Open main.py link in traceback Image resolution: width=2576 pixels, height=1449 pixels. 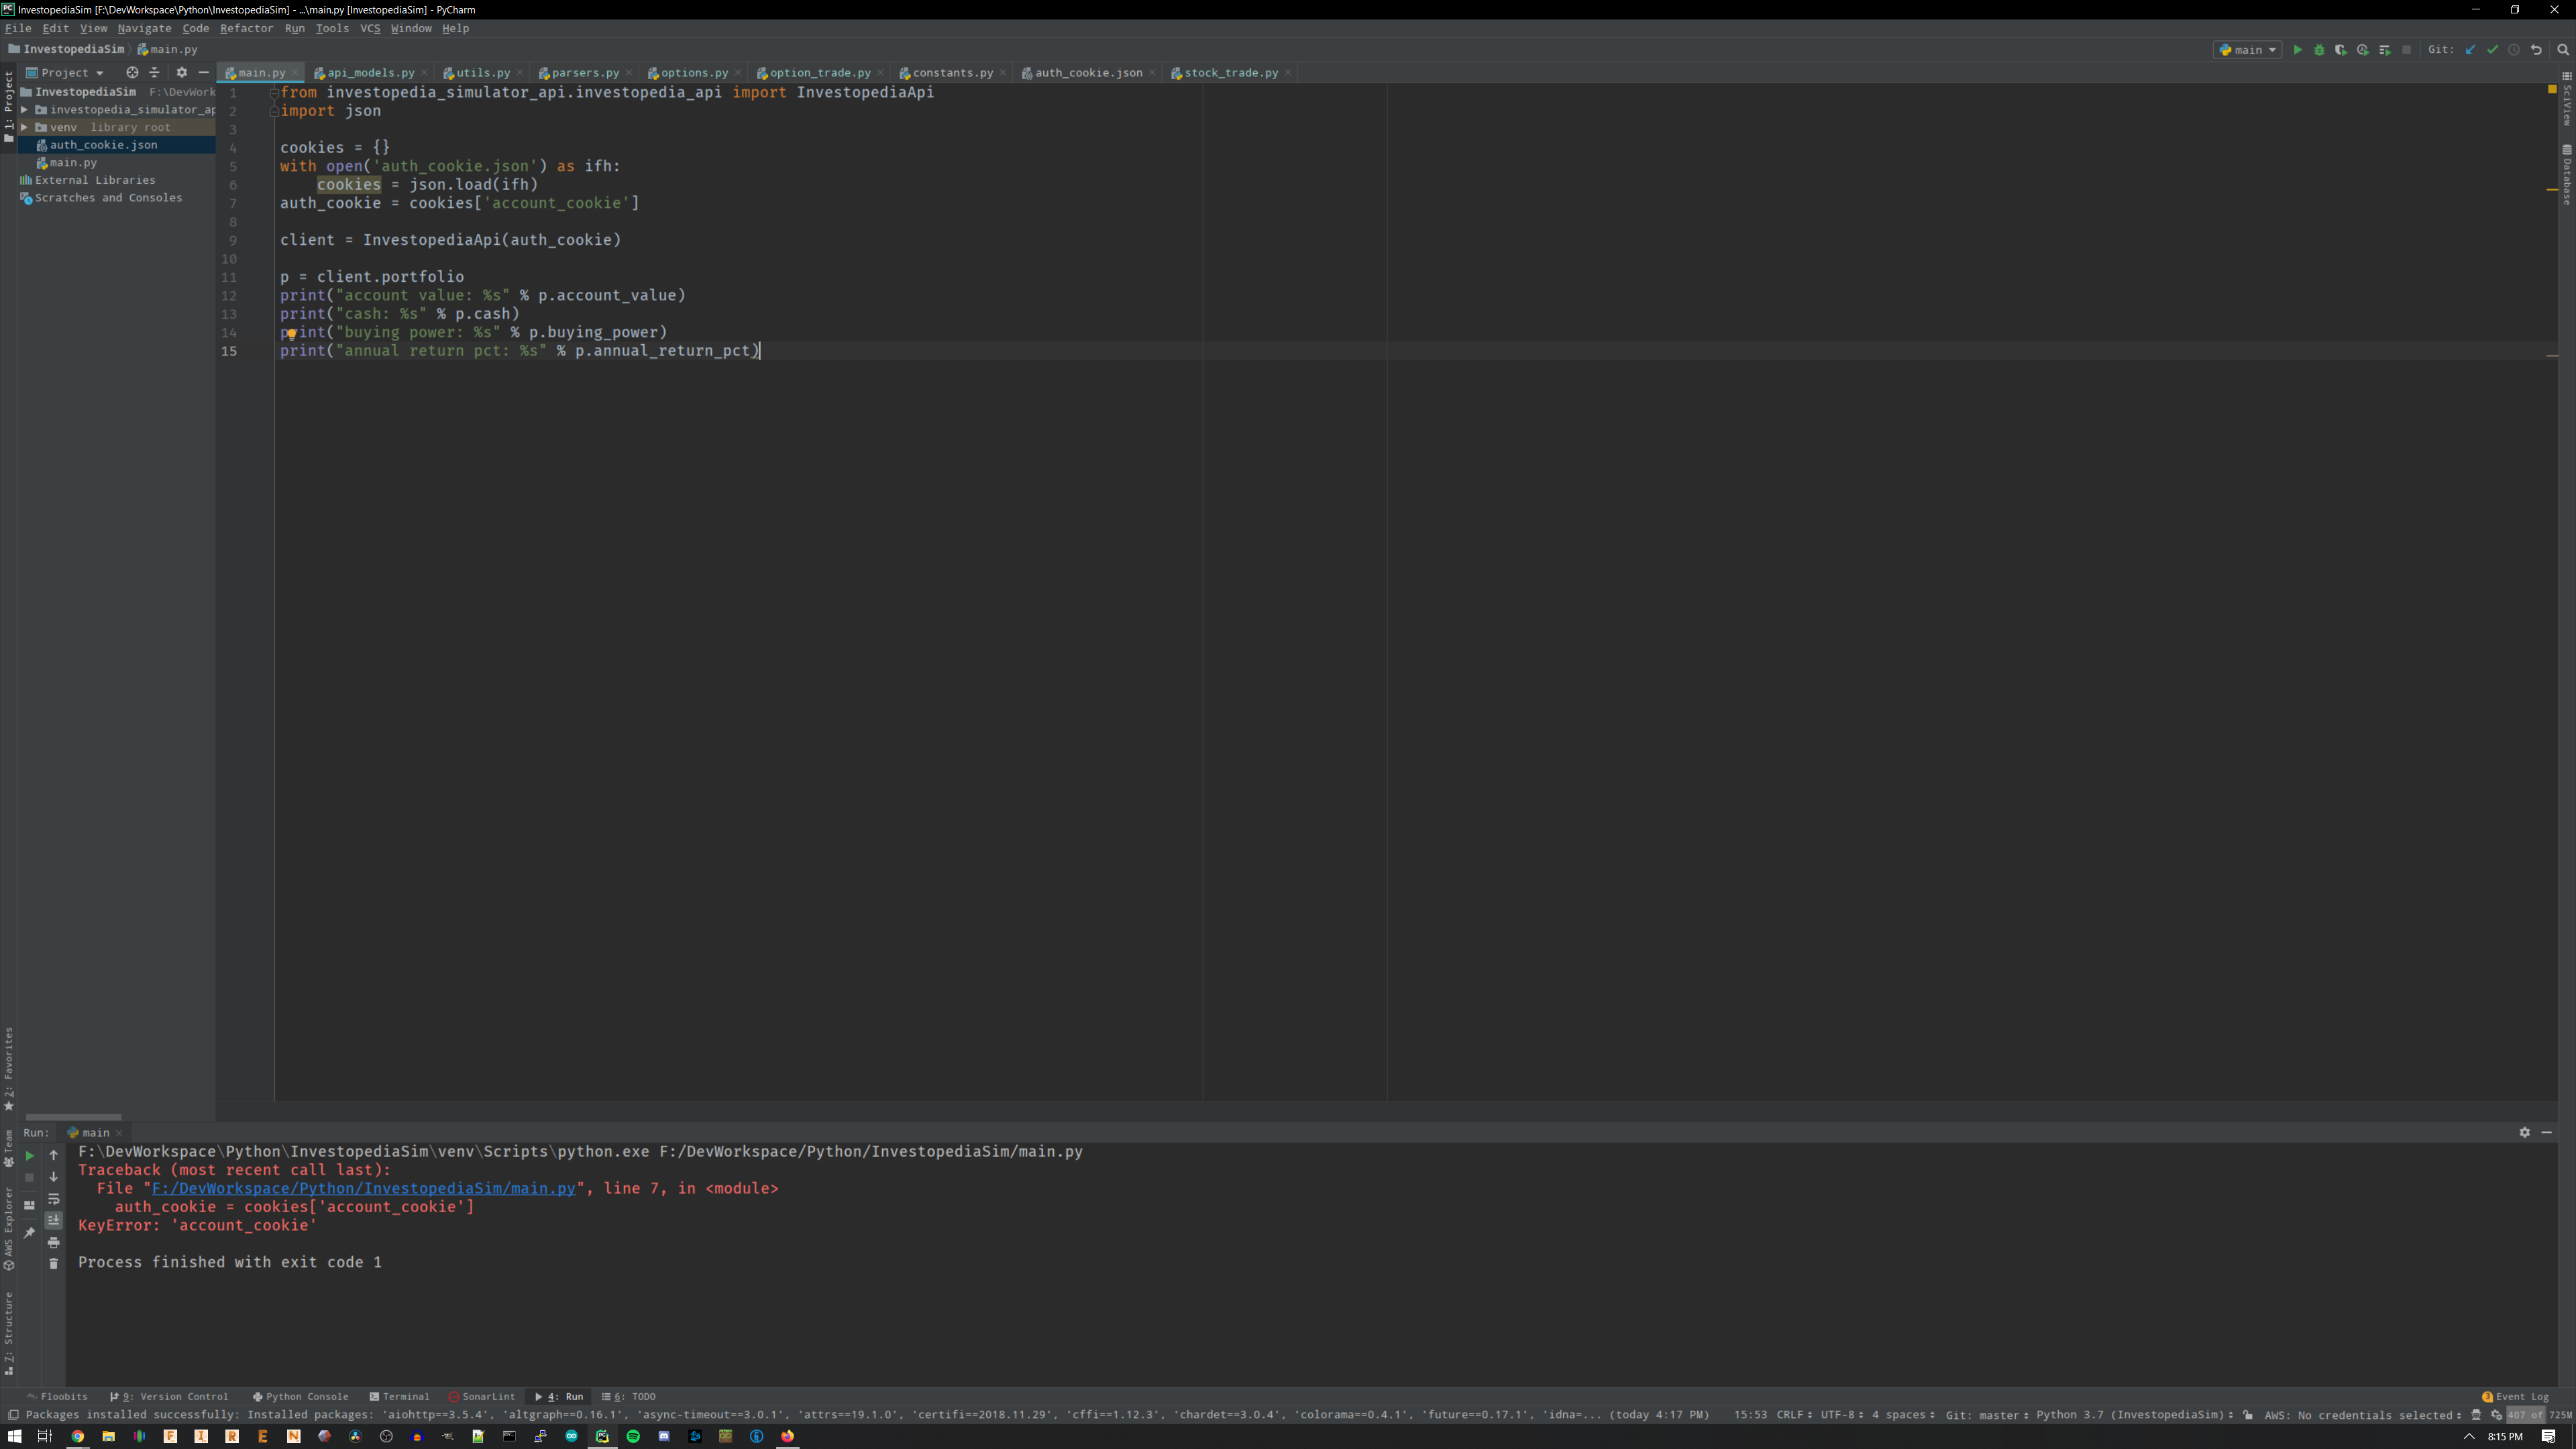click(x=363, y=1188)
